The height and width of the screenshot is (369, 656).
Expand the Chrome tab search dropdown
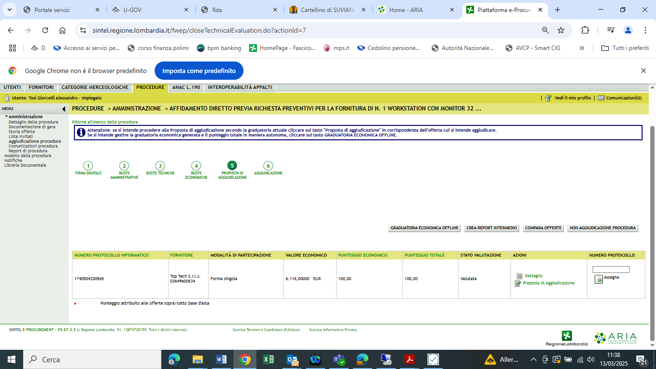coord(10,10)
